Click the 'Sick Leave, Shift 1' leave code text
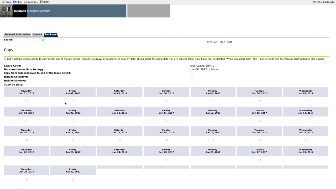 (x=202, y=66)
